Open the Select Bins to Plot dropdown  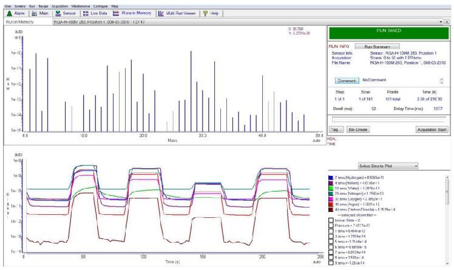coord(388,166)
